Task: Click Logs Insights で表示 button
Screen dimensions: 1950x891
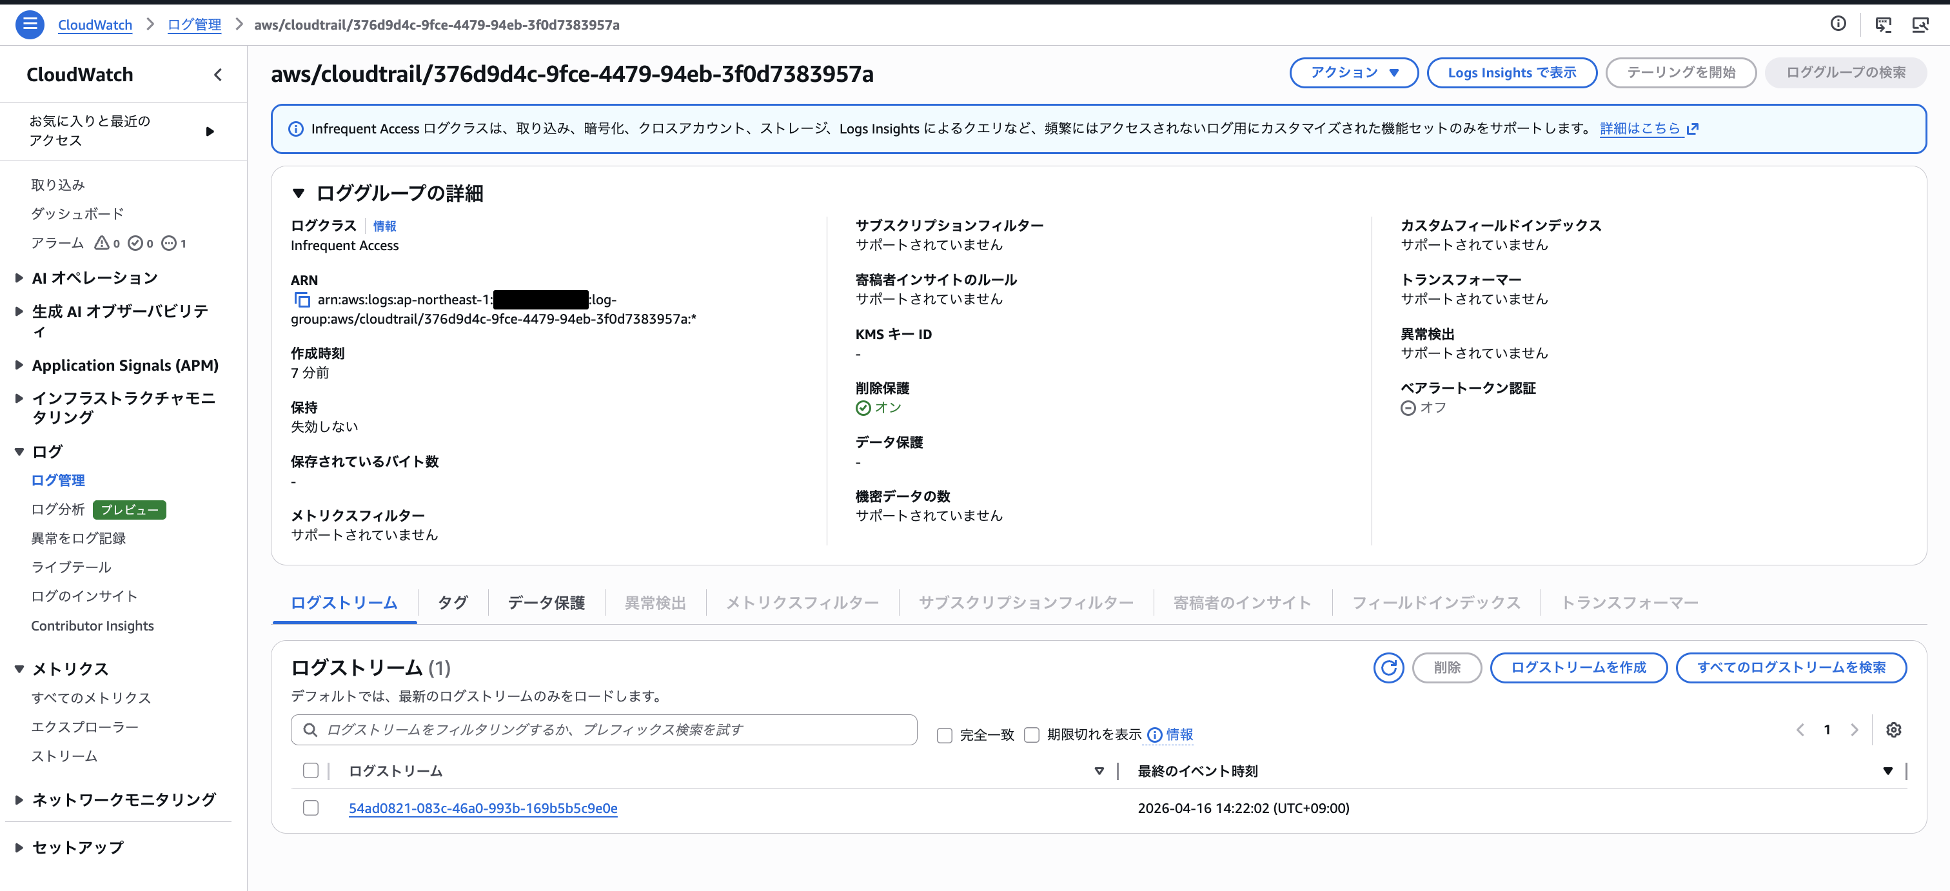Action: tap(1512, 73)
